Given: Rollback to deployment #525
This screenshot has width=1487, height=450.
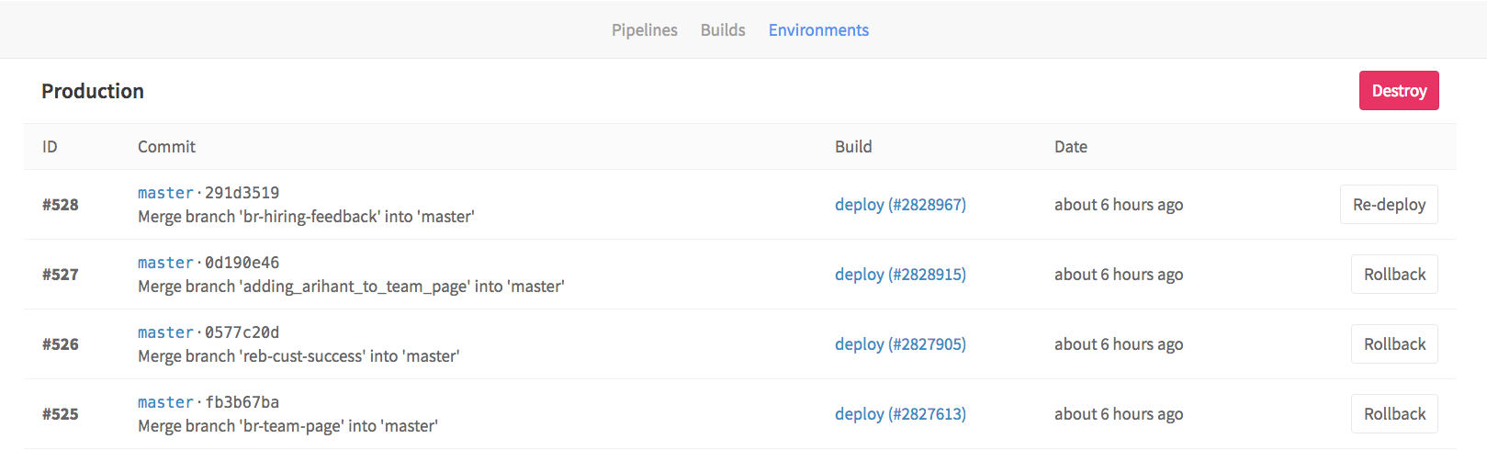Looking at the screenshot, I should click(x=1394, y=414).
